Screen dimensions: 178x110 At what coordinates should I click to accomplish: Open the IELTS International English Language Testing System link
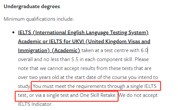(83, 32)
